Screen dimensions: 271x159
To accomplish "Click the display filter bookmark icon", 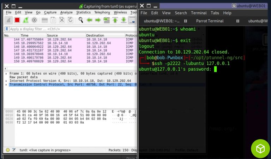I will [7, 29].
